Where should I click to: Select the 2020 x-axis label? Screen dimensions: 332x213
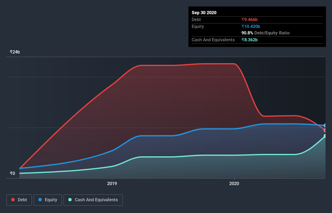click(x=234, y=183)
